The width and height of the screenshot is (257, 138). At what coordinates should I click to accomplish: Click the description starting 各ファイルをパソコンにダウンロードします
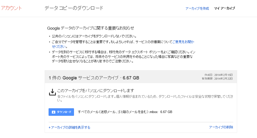[145, 98]
